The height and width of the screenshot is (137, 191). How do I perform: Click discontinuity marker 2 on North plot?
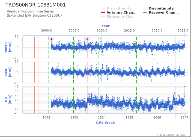tap(87, 39)
